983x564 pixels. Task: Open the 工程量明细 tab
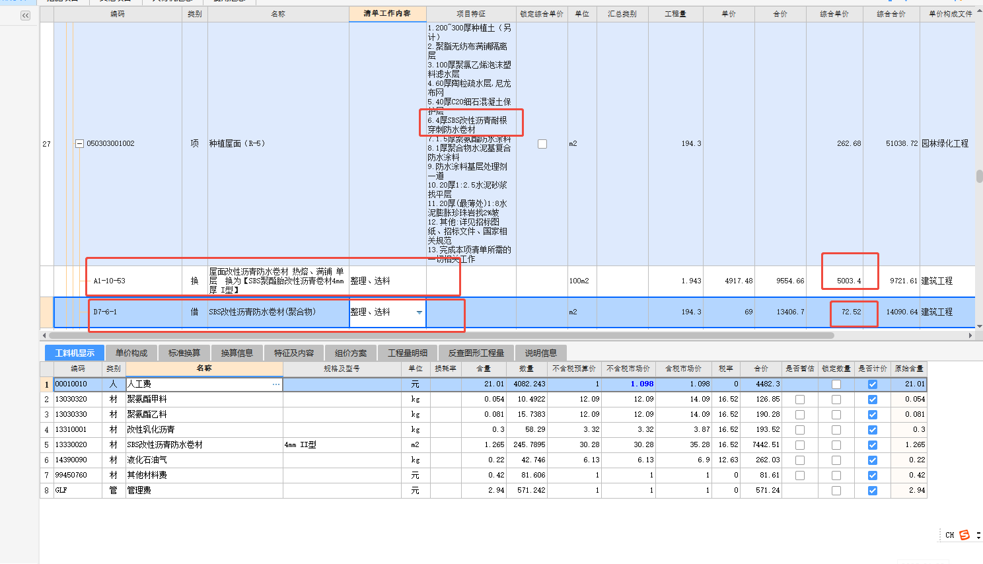408,353
